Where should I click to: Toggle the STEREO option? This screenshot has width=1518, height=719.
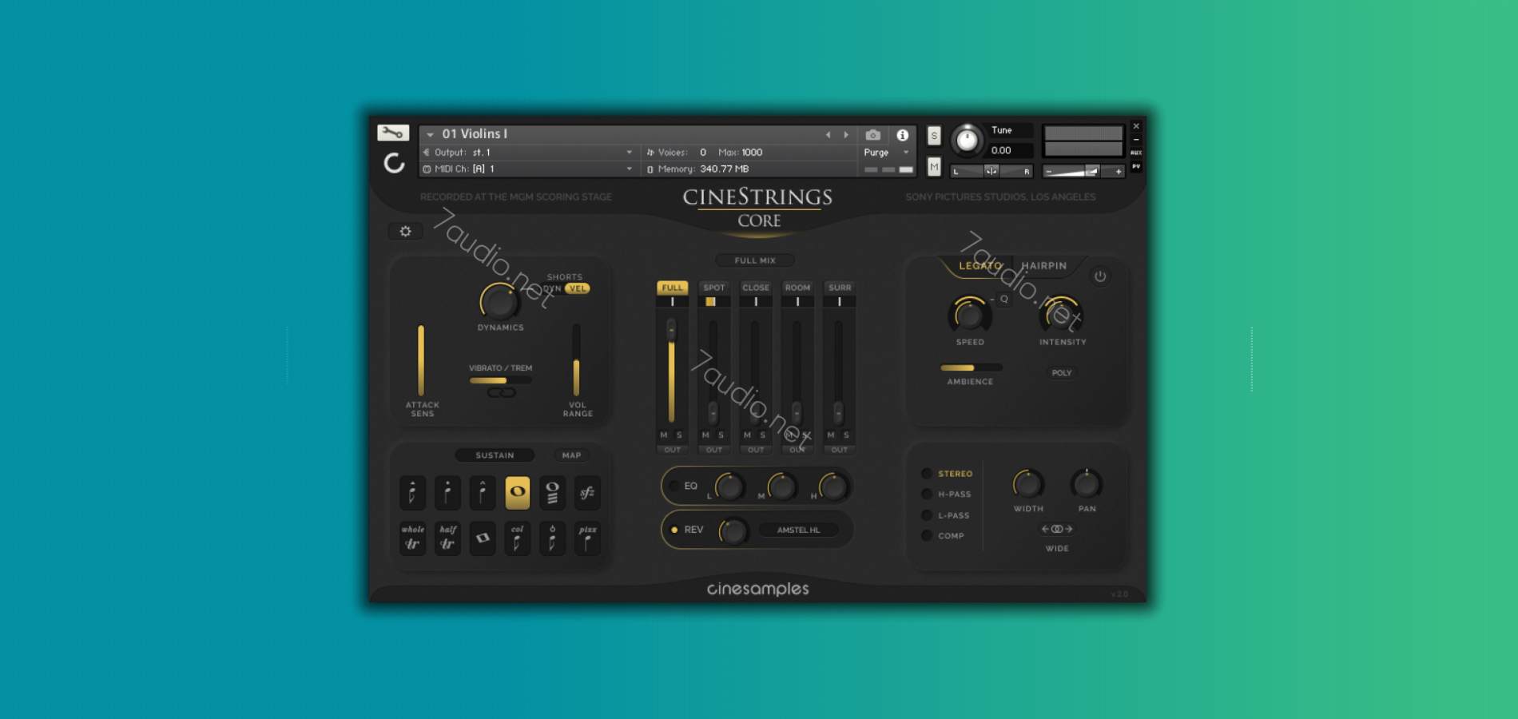(x=927, y=474)
